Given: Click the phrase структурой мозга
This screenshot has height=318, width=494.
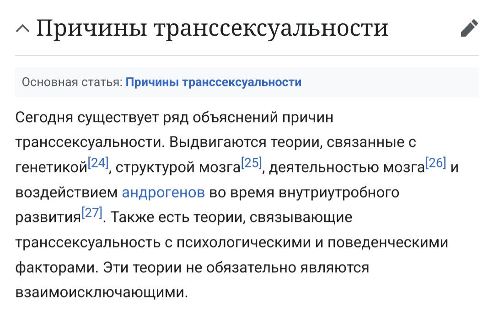Looking at the screenshot, I should [x=178, y=167].
